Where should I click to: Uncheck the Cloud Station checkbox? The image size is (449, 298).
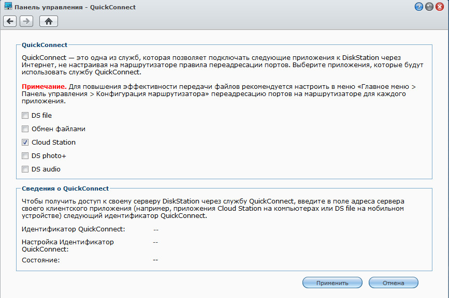click(25, 143)
